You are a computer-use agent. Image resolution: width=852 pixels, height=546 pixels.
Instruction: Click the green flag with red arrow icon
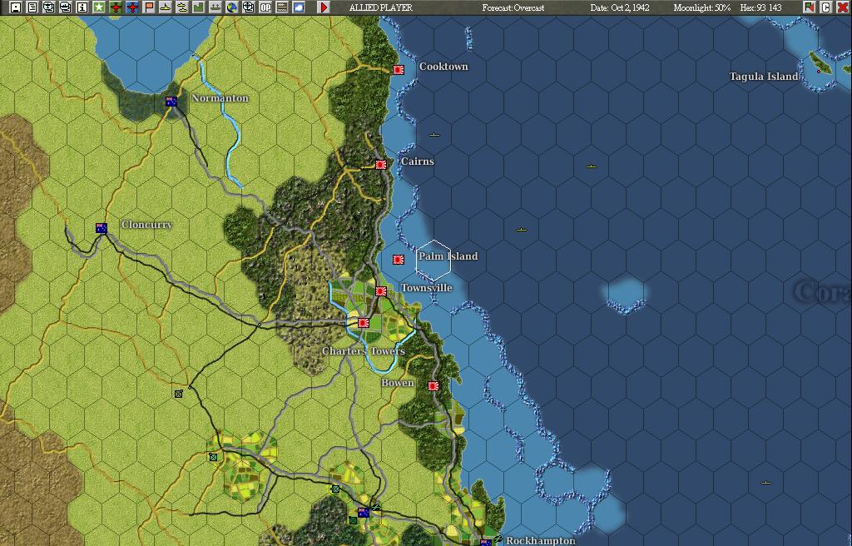[810, 7]
